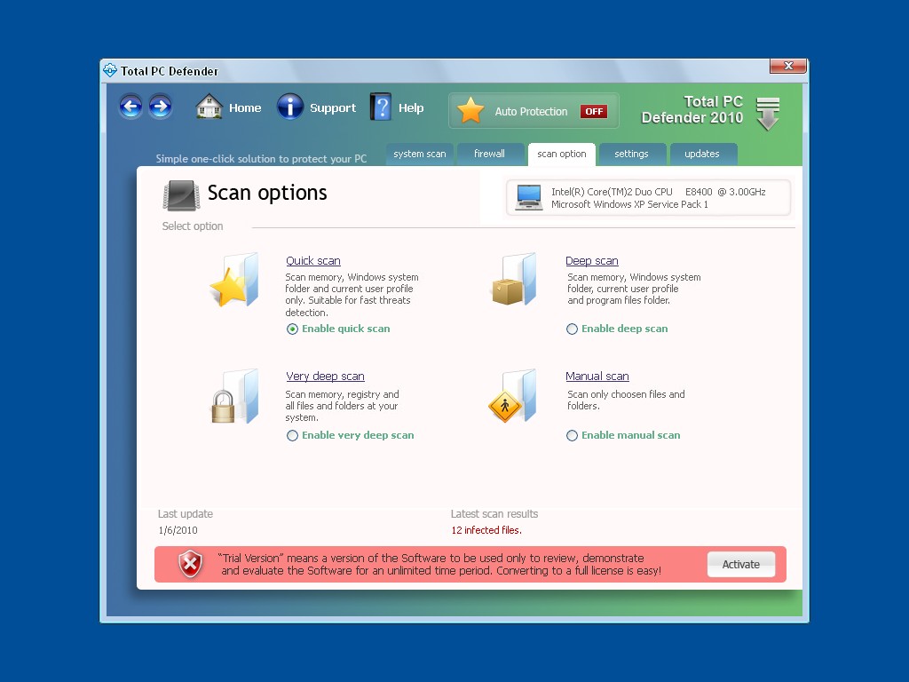Click the gray download arrow near Defender 2010
The image size is (909, 682).
pyautogui.click(x=766, y=111)
